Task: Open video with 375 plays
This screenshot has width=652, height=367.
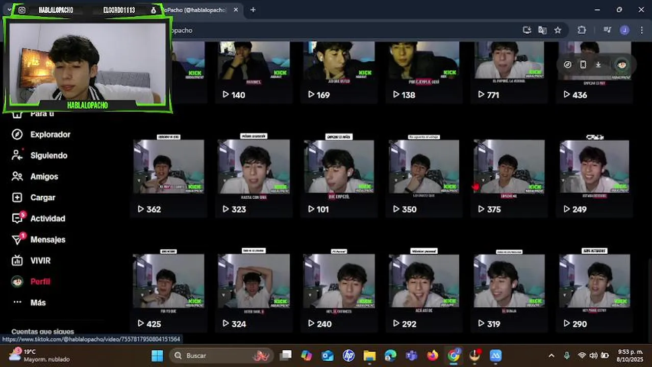Action: click(510, 177)
